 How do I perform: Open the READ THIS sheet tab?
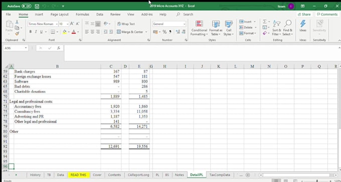[x=79, y=175]
